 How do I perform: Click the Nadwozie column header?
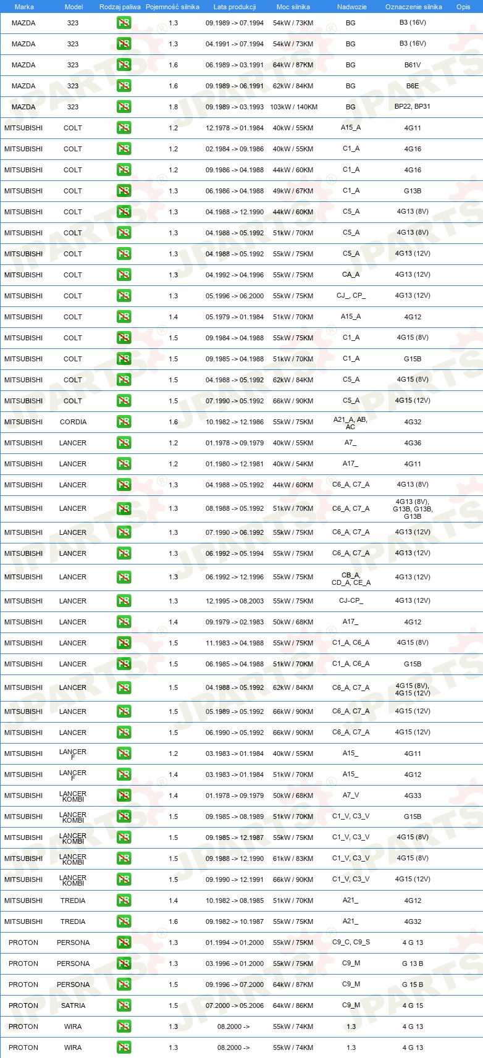coord(352,7)
